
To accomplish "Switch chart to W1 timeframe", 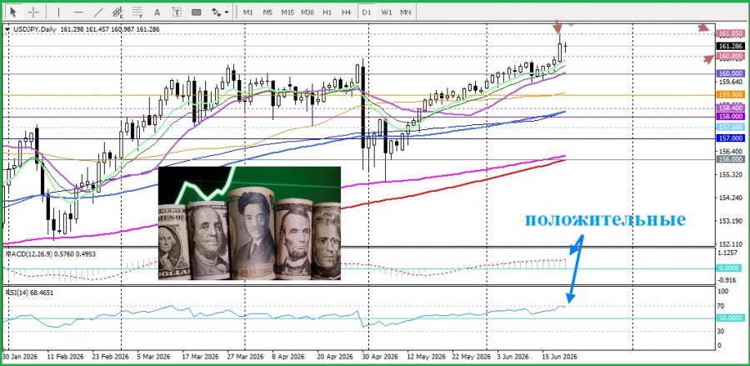I will coord(387,13).
